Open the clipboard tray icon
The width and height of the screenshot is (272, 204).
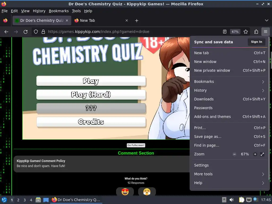pyautogui.click(x=241, y=200)
